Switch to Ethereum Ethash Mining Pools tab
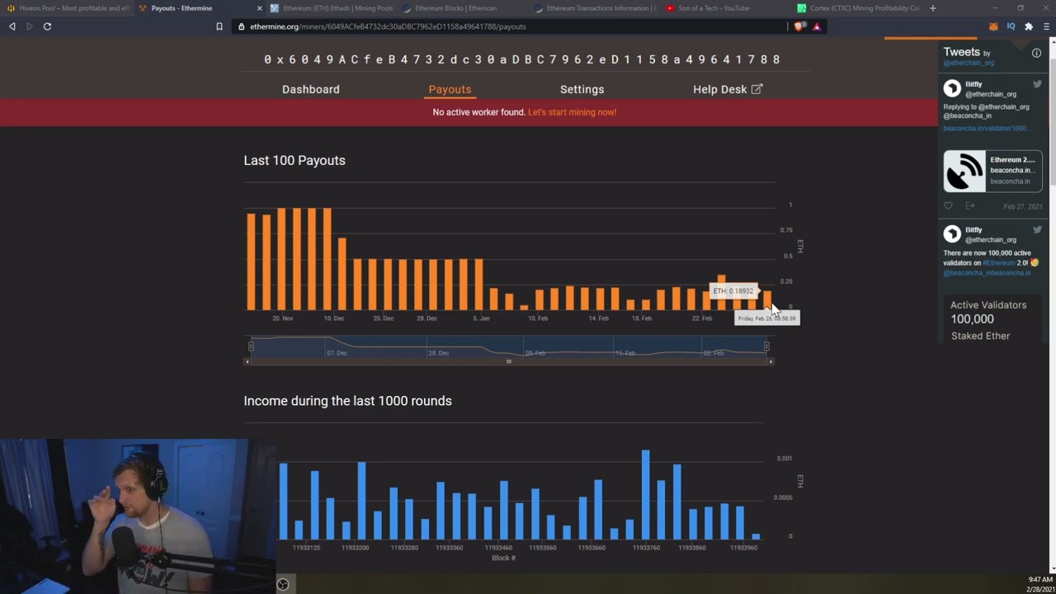The image size is (1056, 594). (x=332, y=8)
